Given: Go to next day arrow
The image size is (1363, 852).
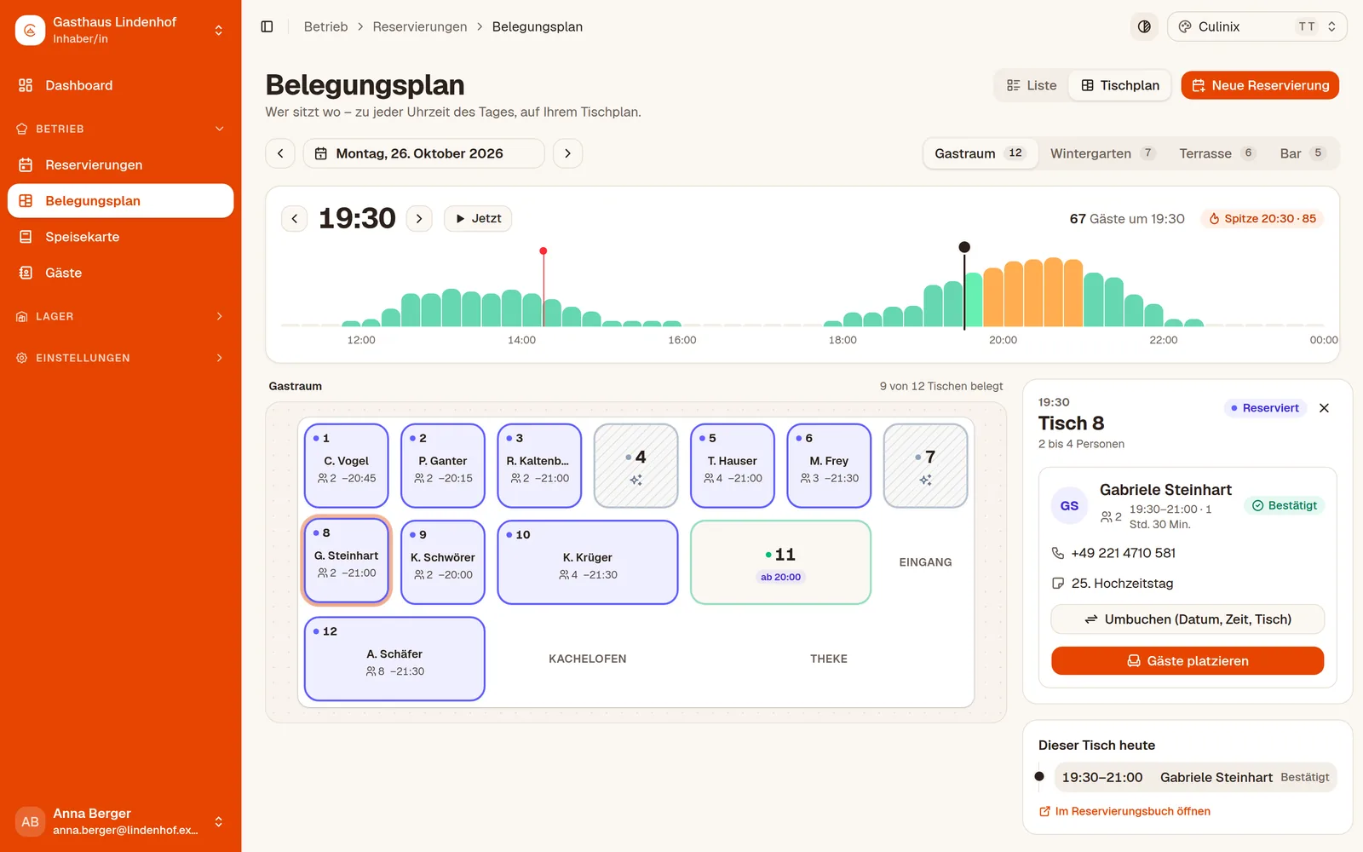Looking at the screenshot, I should [567, 153].
